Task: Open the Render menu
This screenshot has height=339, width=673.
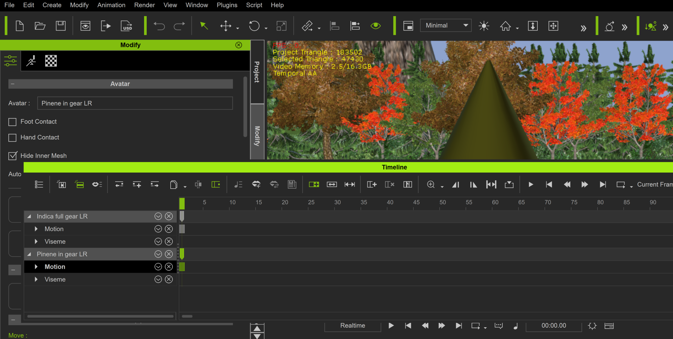Action: tap(144, 5)
